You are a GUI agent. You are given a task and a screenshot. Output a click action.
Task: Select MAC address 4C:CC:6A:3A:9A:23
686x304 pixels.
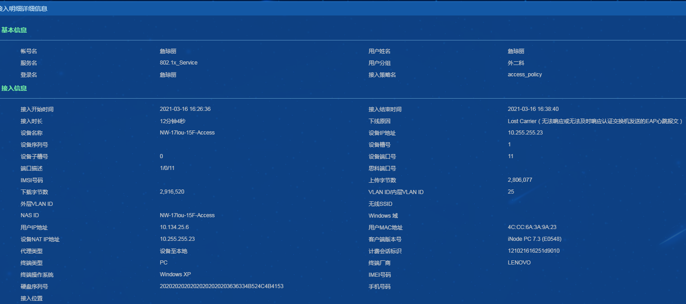click(532, 227)
